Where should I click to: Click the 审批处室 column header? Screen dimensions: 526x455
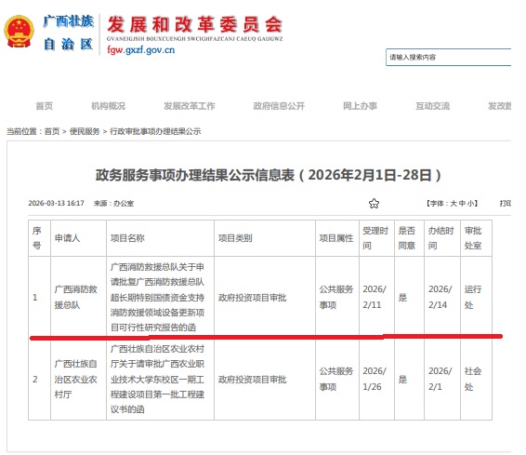[x=476, y=238]
